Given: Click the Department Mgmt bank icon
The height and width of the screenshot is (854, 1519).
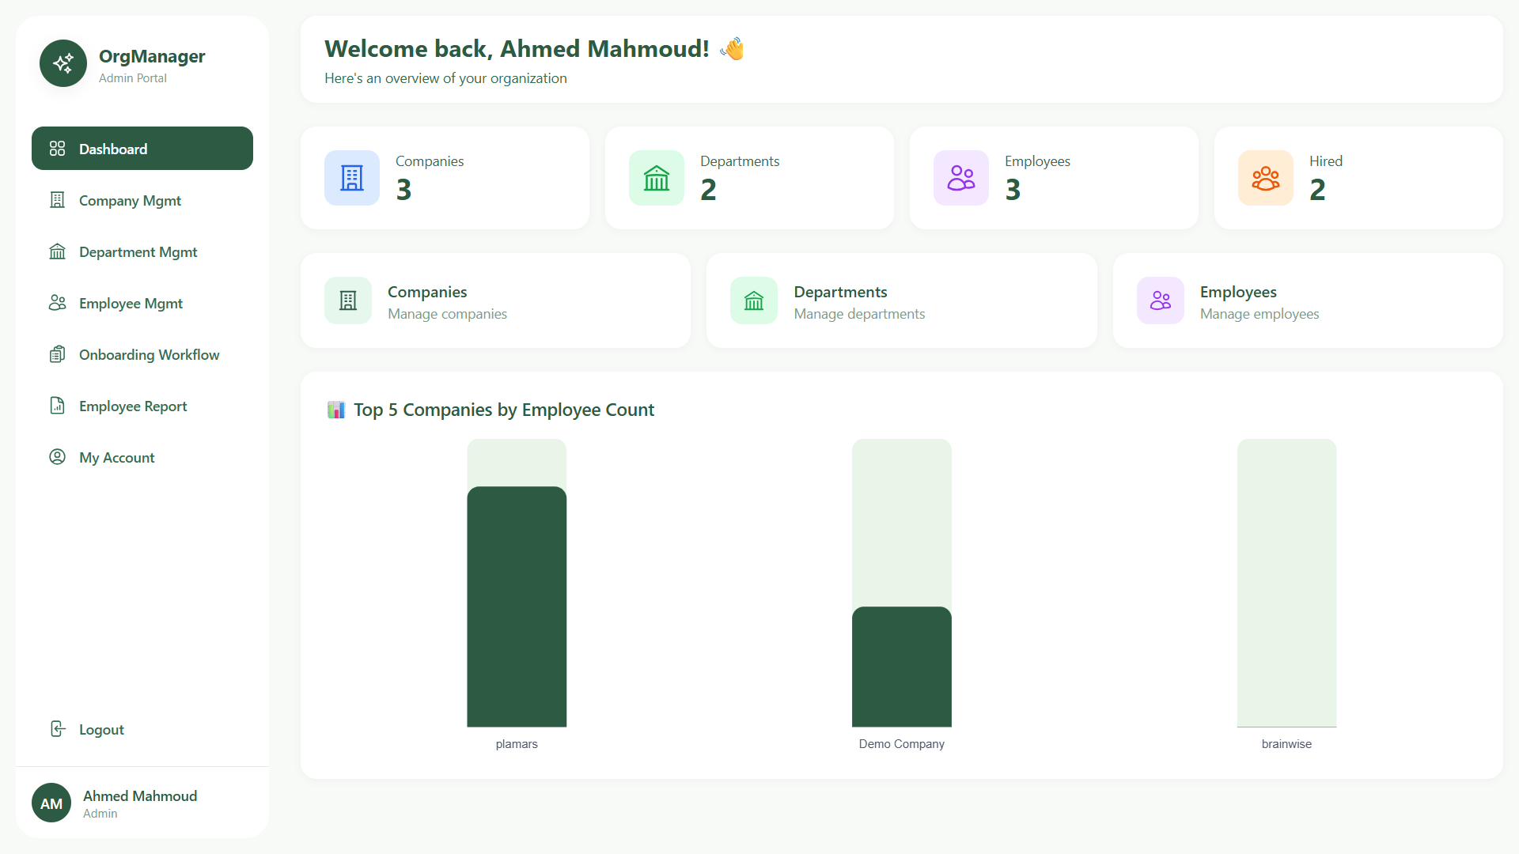Looking at the screenshot, I should point(57,251).
